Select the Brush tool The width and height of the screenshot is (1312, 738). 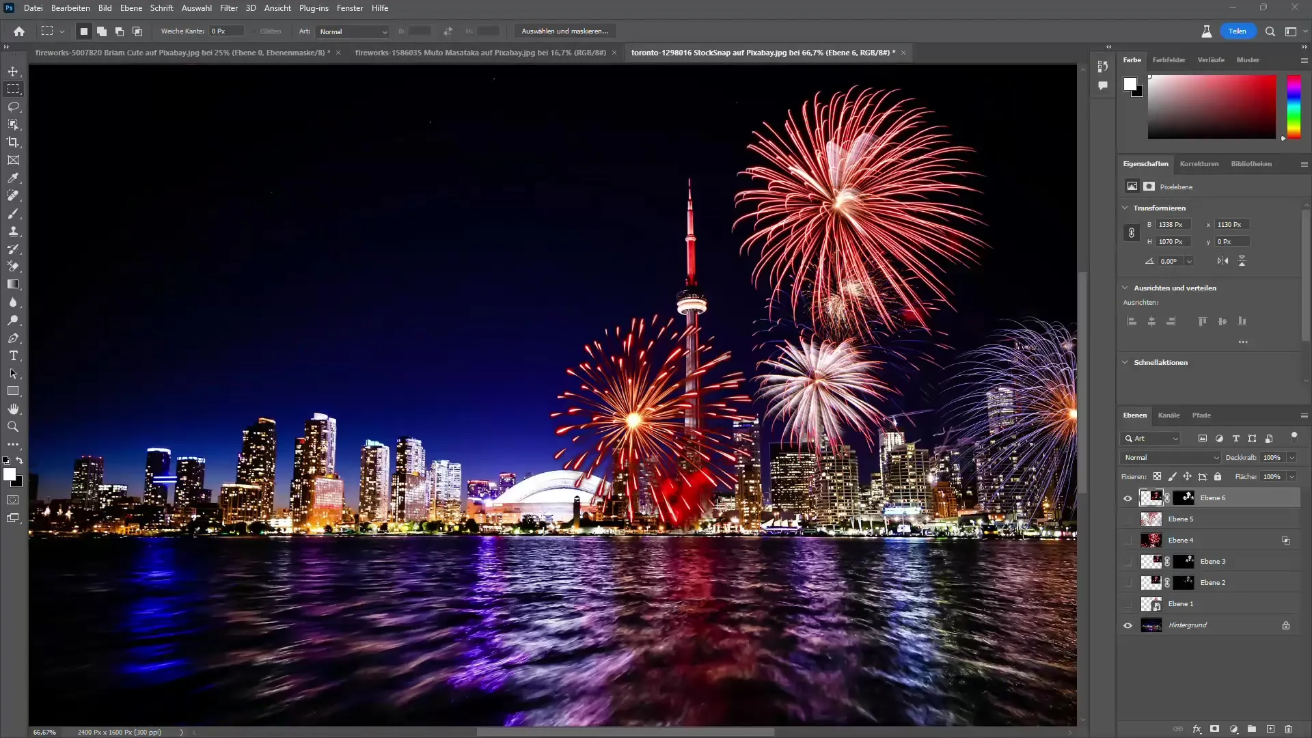(14, 215)
